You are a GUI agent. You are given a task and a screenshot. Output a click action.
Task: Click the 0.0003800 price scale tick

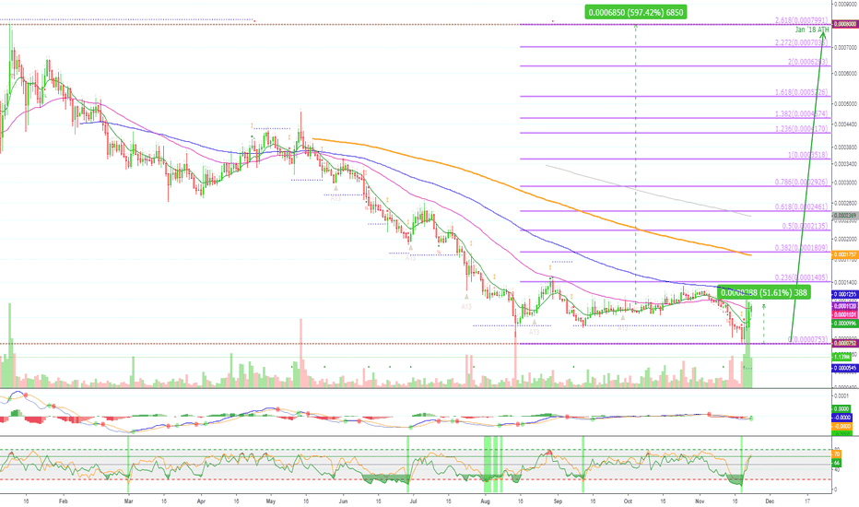point(845,147)
